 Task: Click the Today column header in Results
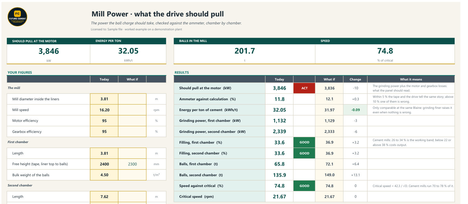point(279,79)
